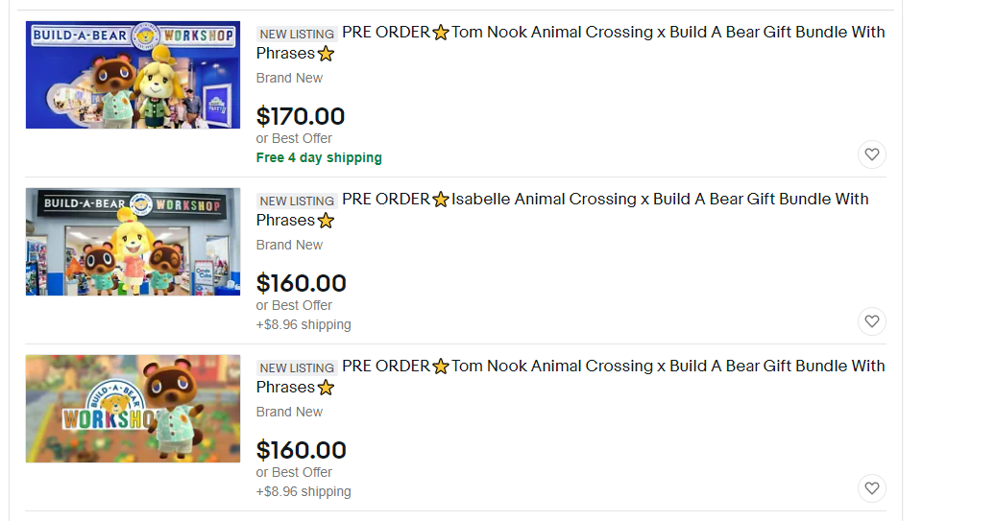Screen dimensions: 996x521
Task: Click the NEW LISTING badge on the $170.00 listing
Action: pyautogui.click(x=297, y=34)
